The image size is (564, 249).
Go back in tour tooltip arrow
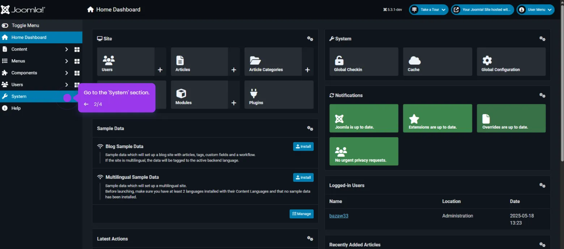86,104
